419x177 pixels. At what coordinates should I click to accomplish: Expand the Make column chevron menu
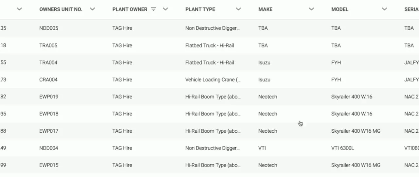pyautogui.click(x=311, y=9)
